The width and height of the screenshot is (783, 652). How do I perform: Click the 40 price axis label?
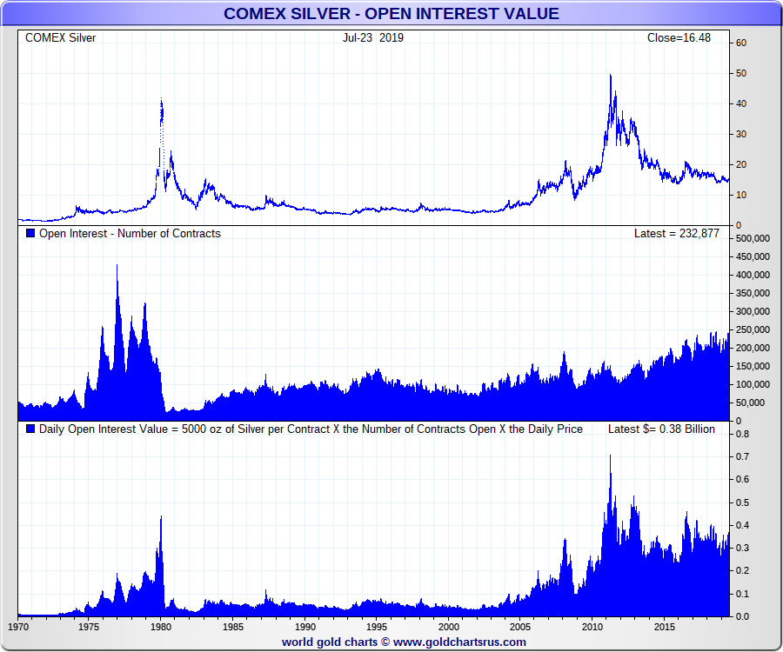coord(741,103)
